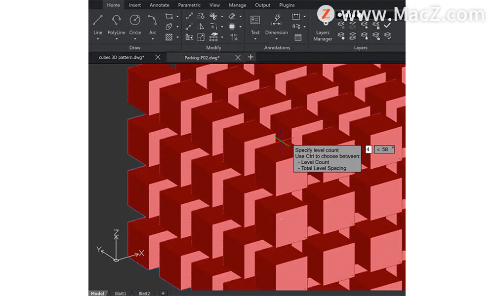494x296 pixels.
Task: Toggle layer visibility in the Layers panel
Action: [341, 25]
